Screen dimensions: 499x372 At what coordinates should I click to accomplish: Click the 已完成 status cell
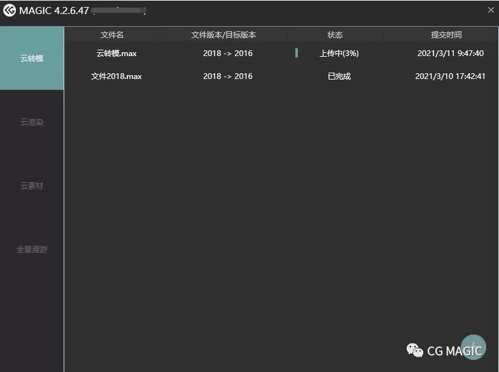(339, 76)
